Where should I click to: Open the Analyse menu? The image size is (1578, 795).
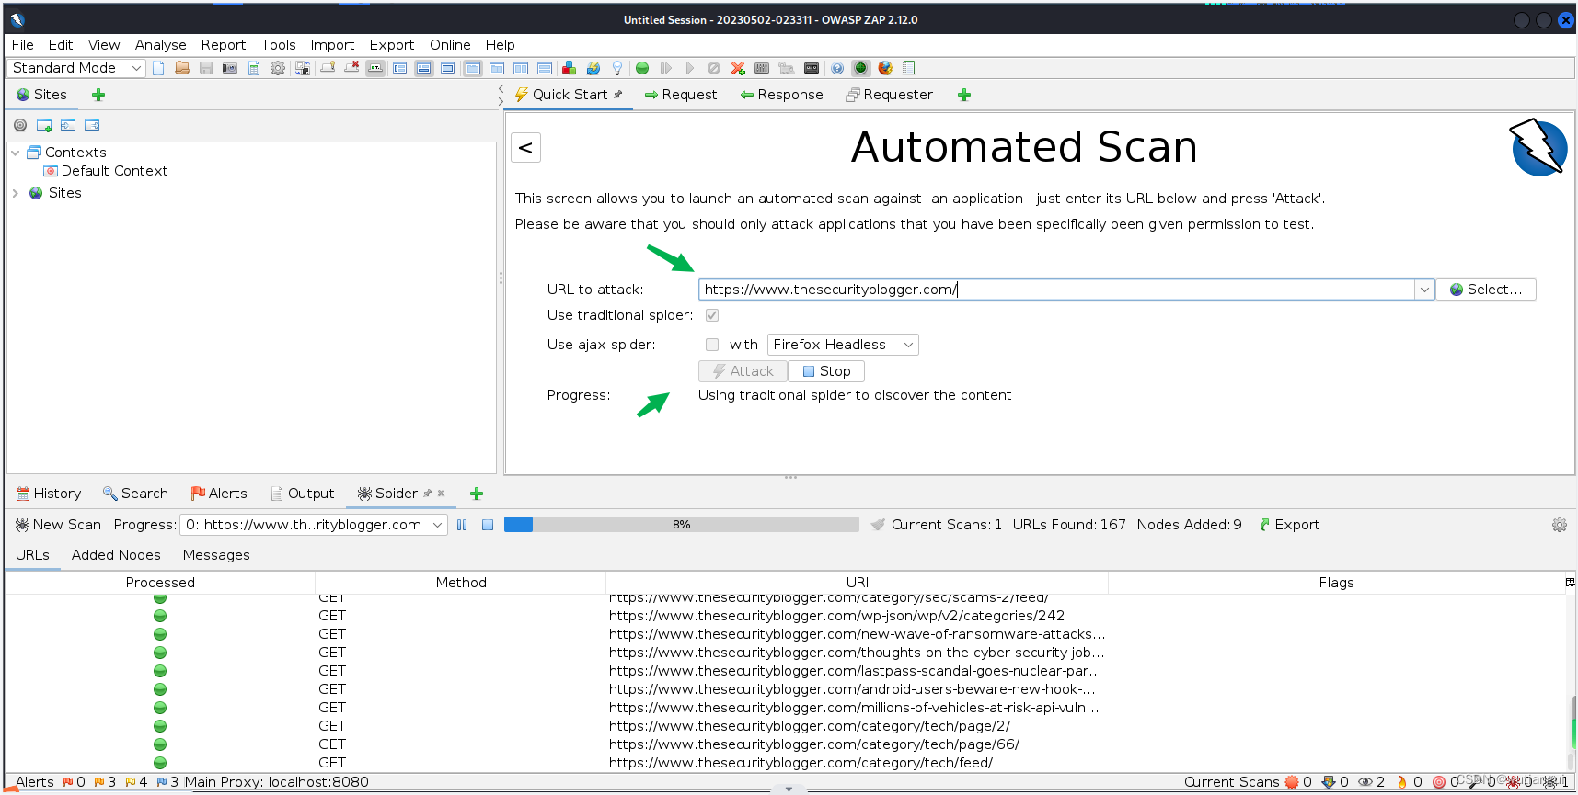tap(160, 45)
